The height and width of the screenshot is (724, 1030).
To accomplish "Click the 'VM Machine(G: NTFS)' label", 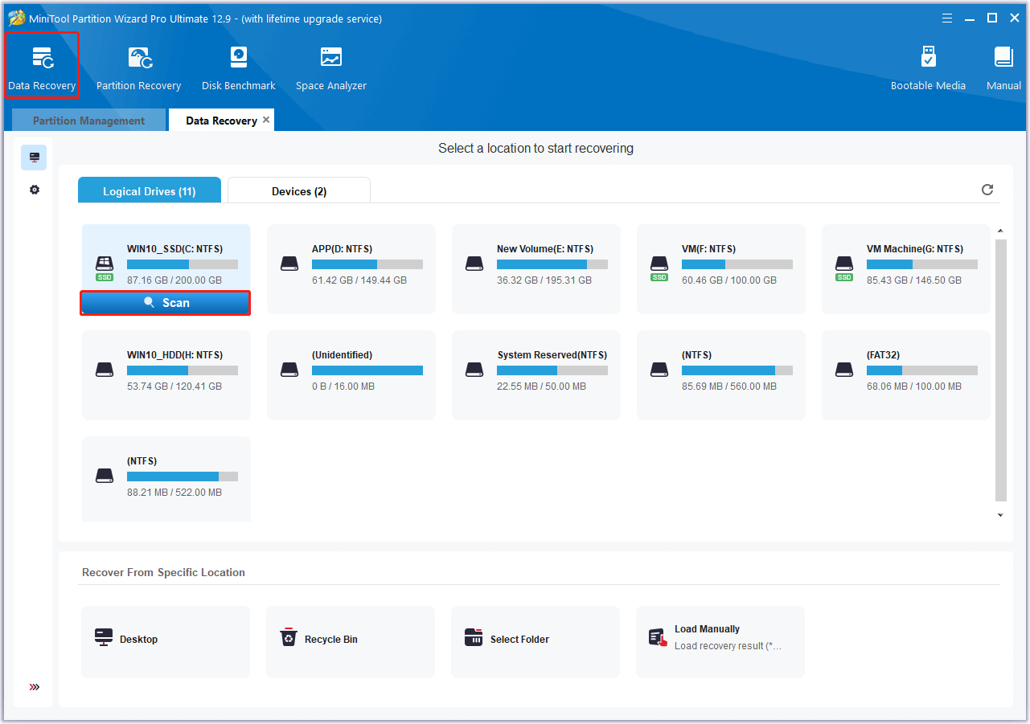I will 915,249.
